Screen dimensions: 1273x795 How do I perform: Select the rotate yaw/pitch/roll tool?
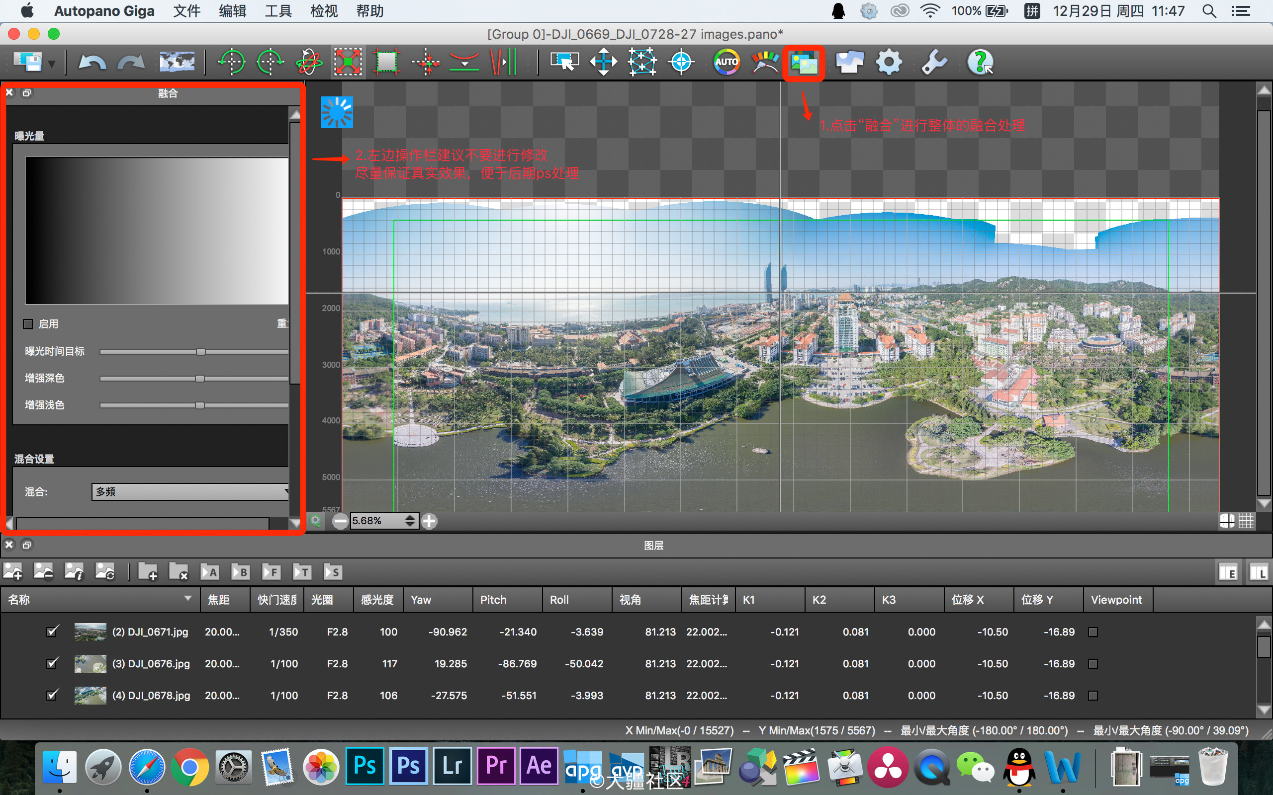pyautogui.click(x=309, y=62)
